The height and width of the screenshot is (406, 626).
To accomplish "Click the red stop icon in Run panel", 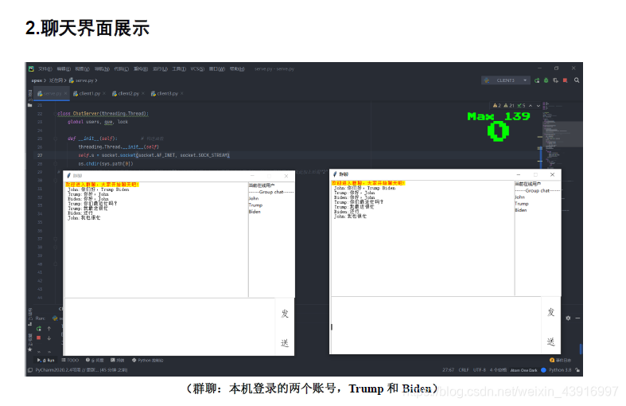I will coord(39,338).
